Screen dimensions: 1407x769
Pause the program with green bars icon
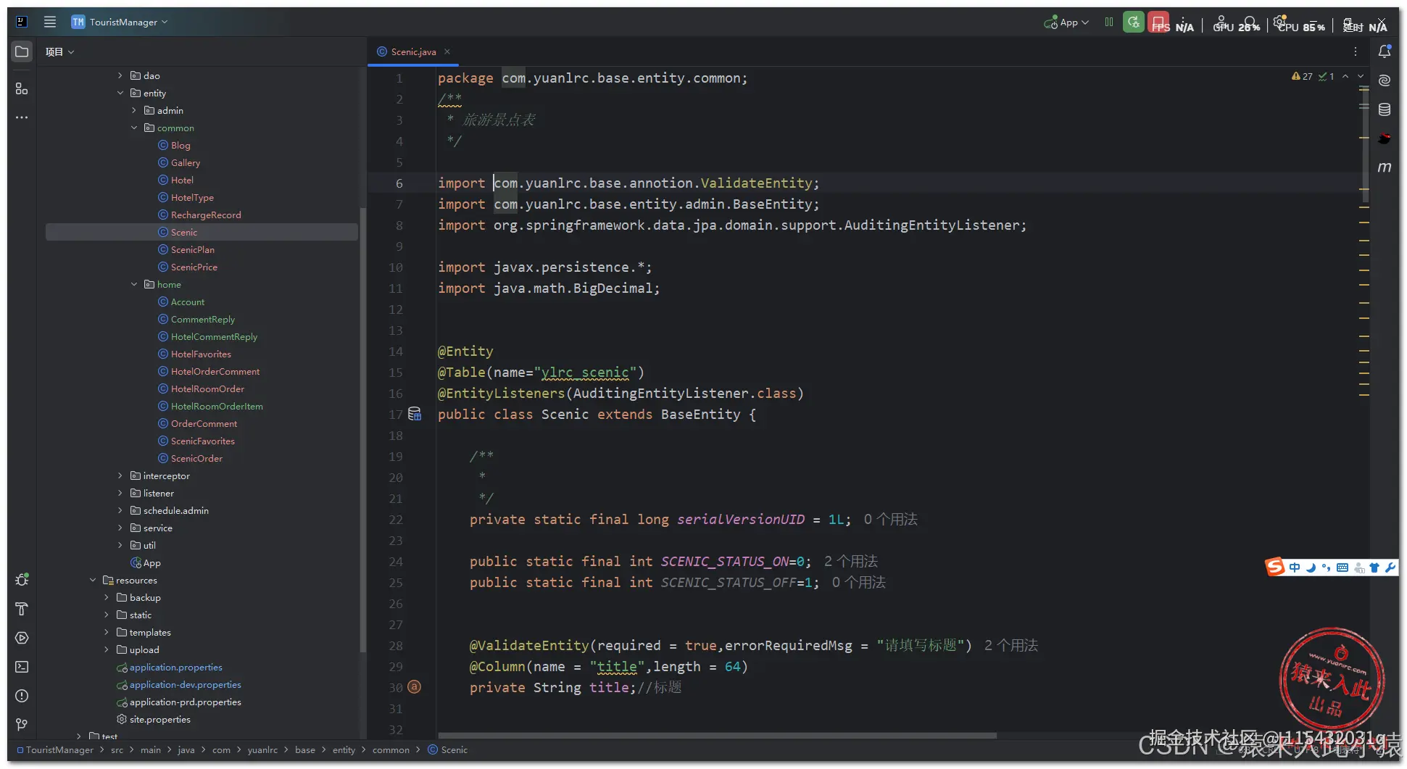pyautogui.click(x=1109, y=22)
